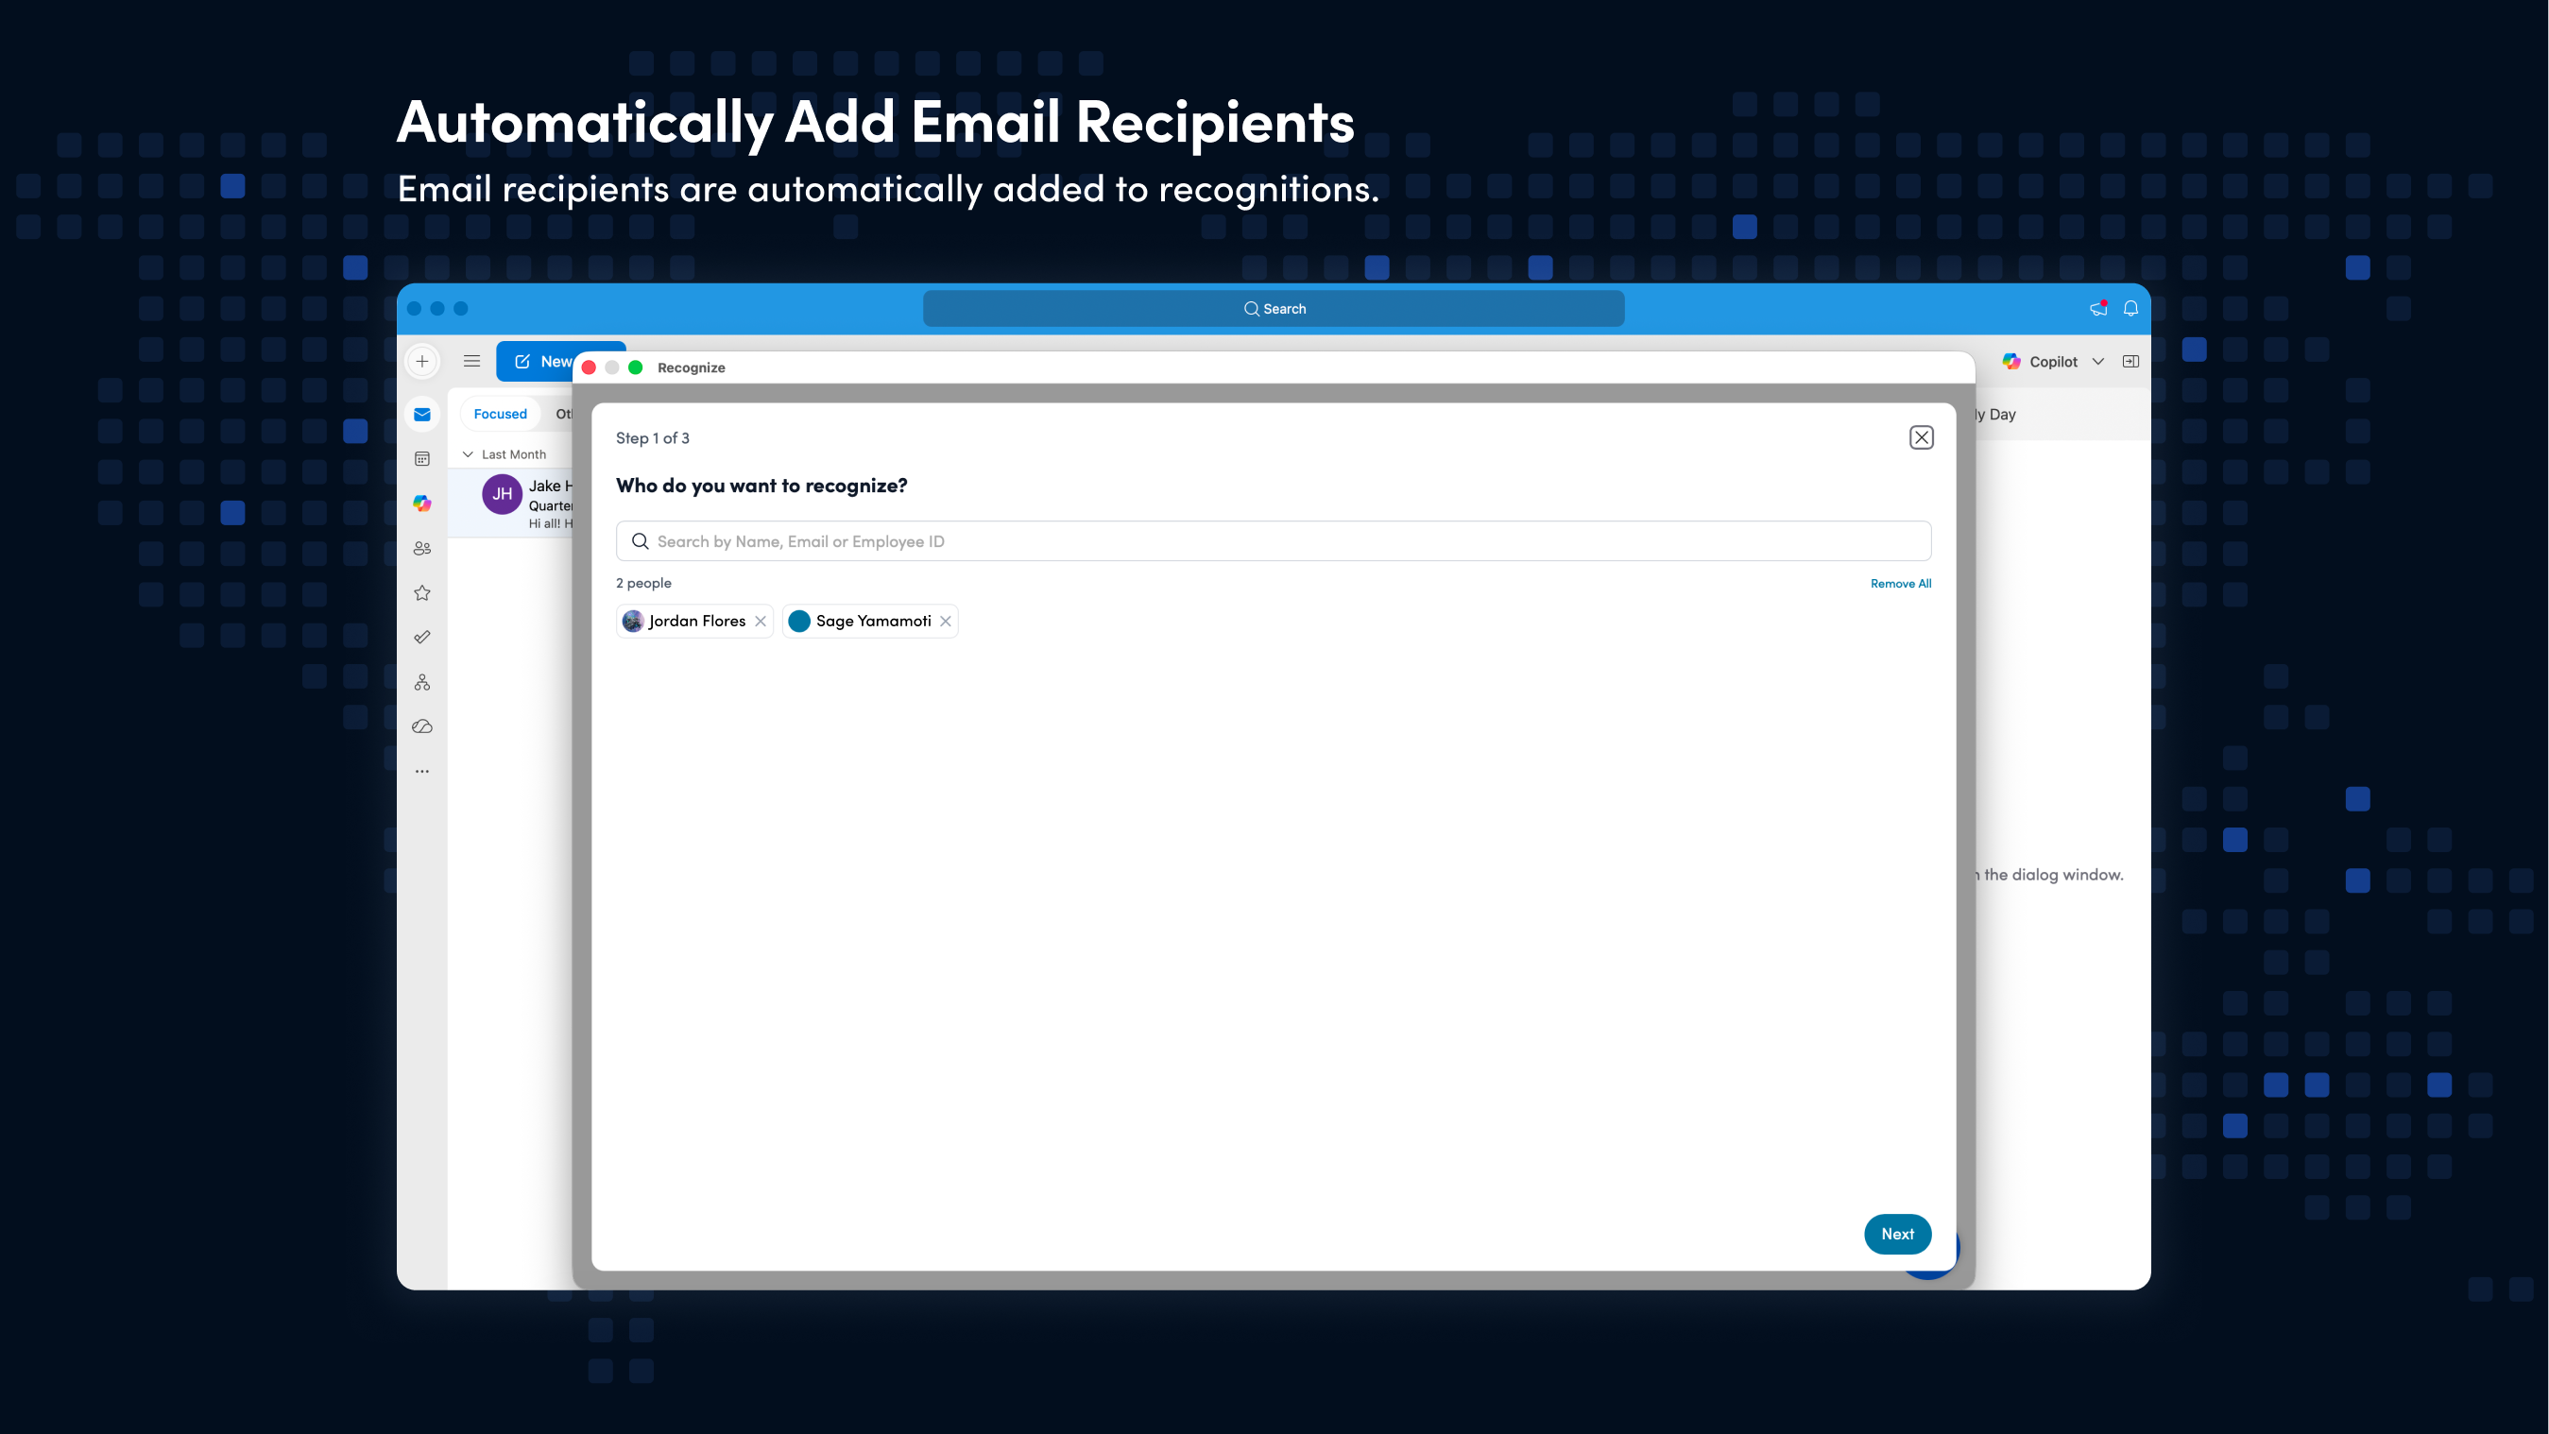Close the Recognize window with red button
Image resolution: width=2549 pixels, height=1434 pixels.
point(589,367)
